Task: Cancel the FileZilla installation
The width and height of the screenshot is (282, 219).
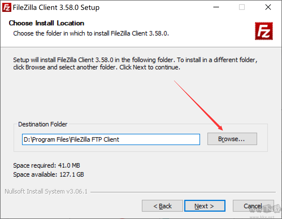Action: pyautogui.click(x=253, y=206)
